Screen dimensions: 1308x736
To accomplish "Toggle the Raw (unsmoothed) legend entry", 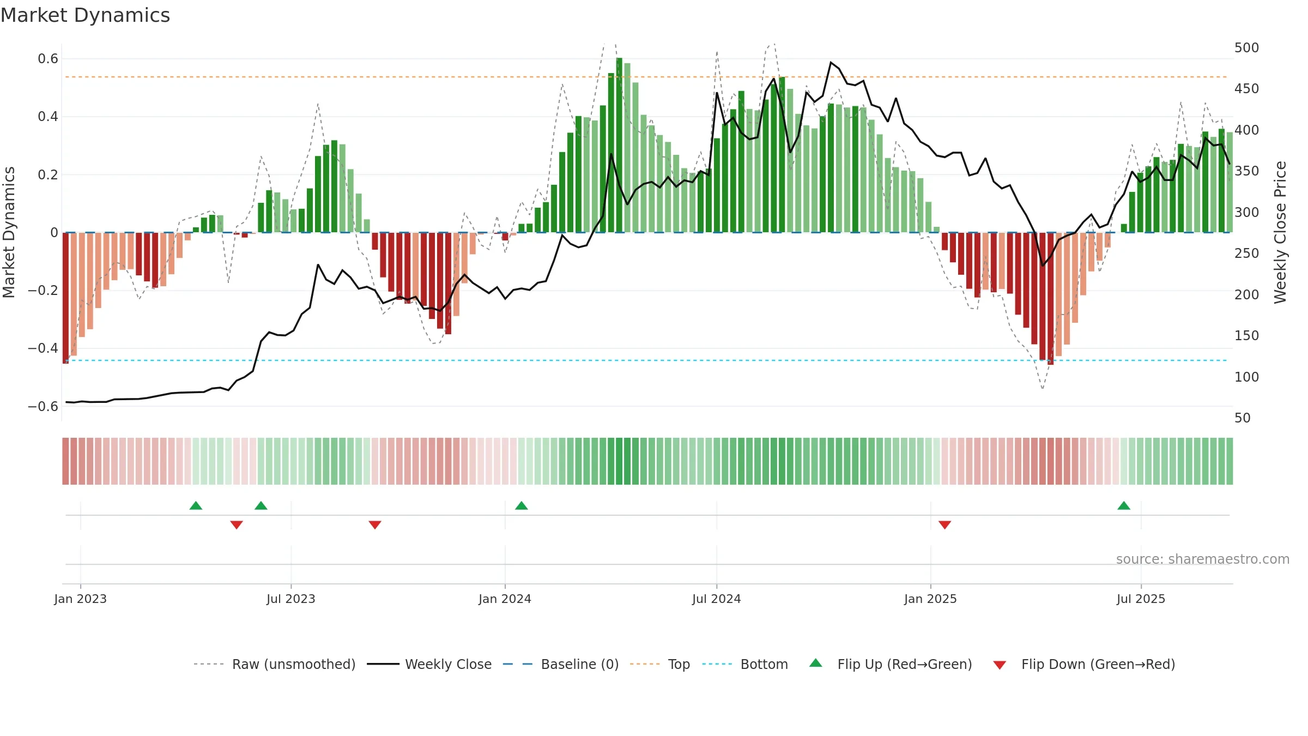I will pos(274,664).
